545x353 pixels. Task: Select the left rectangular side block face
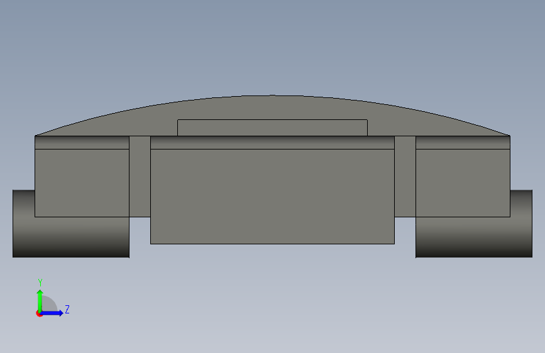click(x=82, y=183)
